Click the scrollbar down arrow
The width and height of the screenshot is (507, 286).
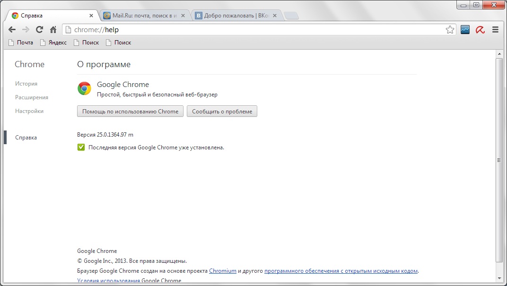499,278
